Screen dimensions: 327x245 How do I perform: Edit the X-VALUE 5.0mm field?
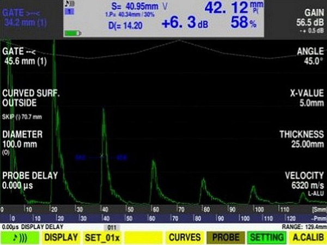[x=307, y=98]
